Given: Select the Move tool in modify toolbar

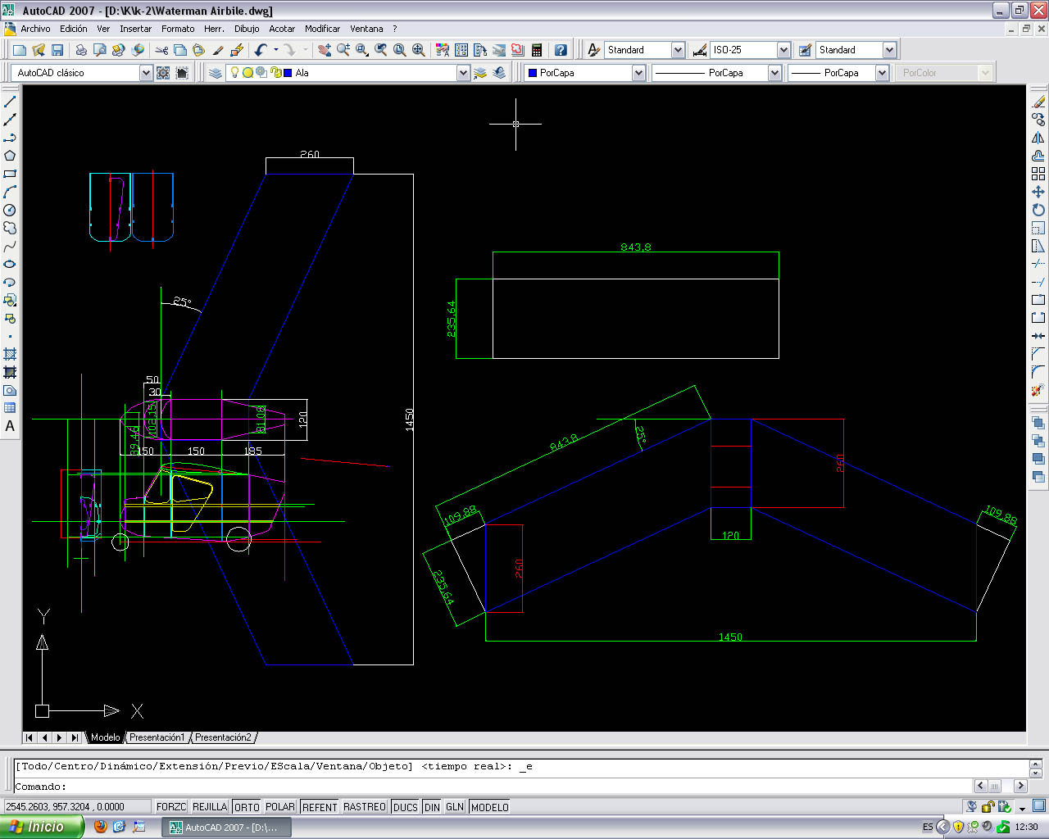Looking at the screenshot, I should (x=1038, y=192).
